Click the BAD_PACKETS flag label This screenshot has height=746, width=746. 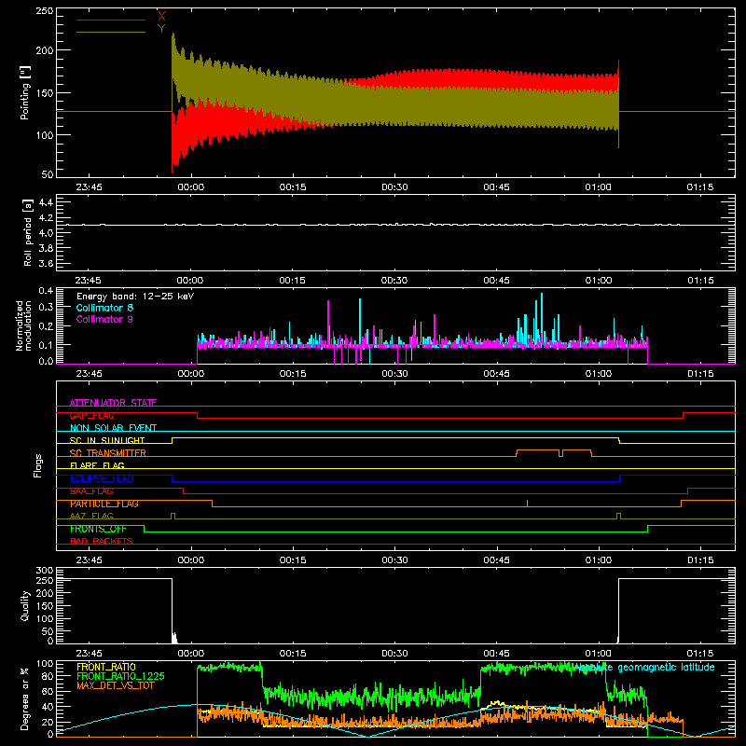tap(102, 541)
